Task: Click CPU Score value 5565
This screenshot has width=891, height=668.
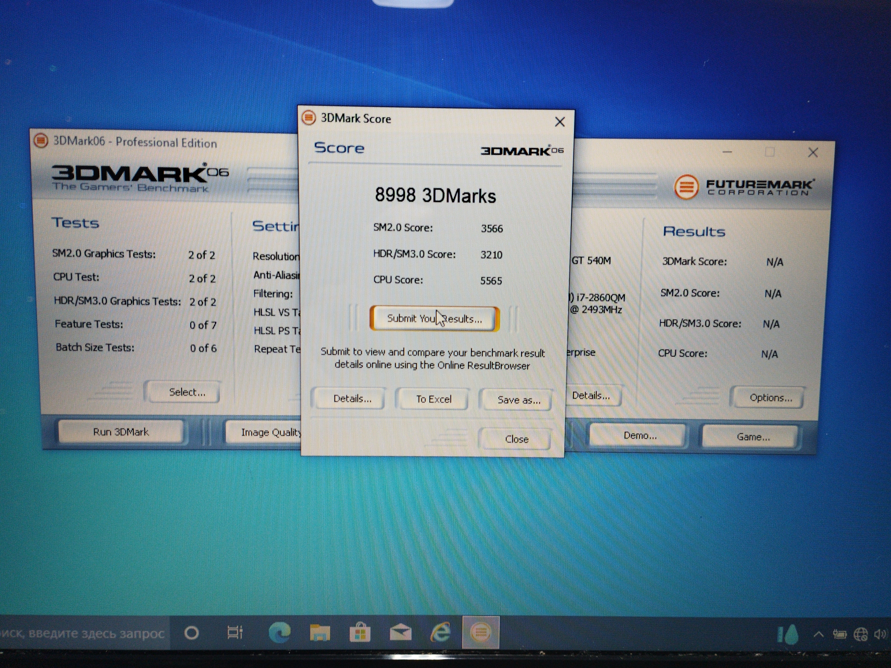Action: [x=491, y=281]
